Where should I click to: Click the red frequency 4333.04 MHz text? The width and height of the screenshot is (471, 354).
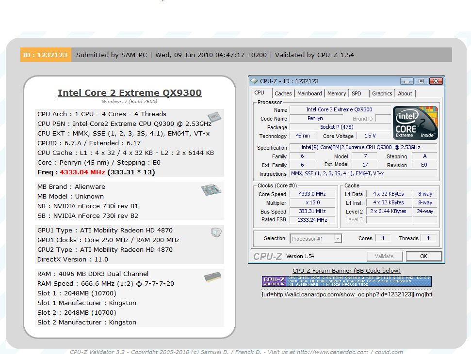point(82,172)
